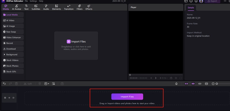Open the Record option
The width and height of the screenshot is (230, 111).
coord(13,43)
